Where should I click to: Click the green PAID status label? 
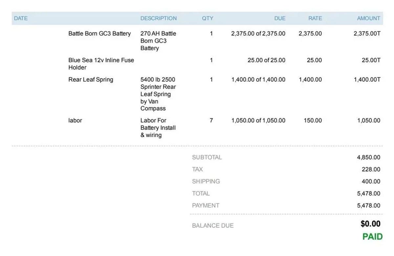click(x=372, y=237)
